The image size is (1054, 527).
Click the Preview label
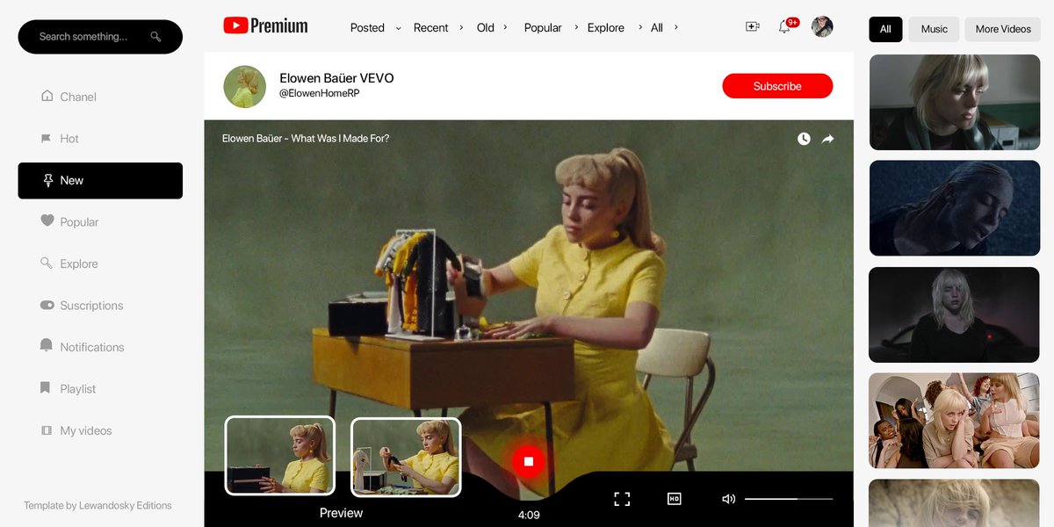[341, 513]
